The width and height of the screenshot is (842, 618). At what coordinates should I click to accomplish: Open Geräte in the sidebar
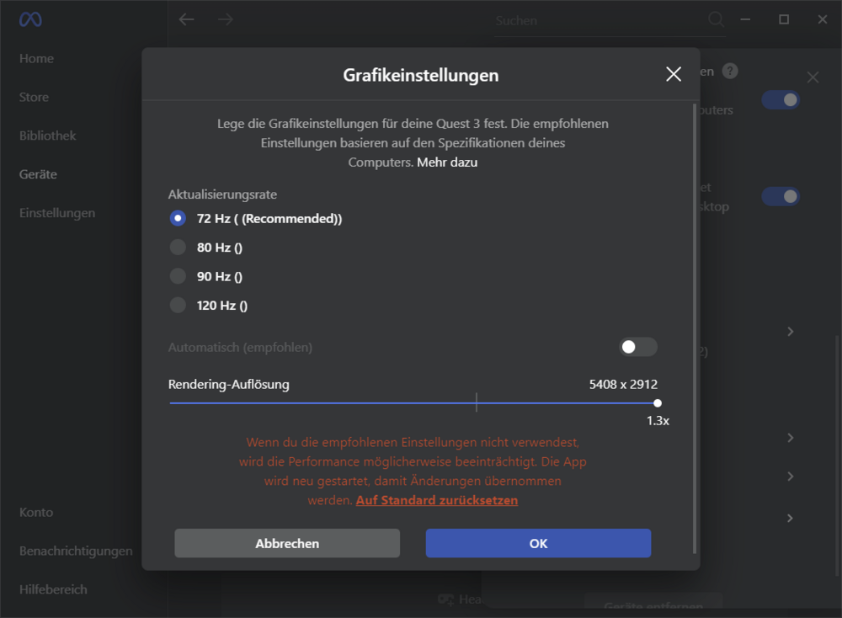38,174
